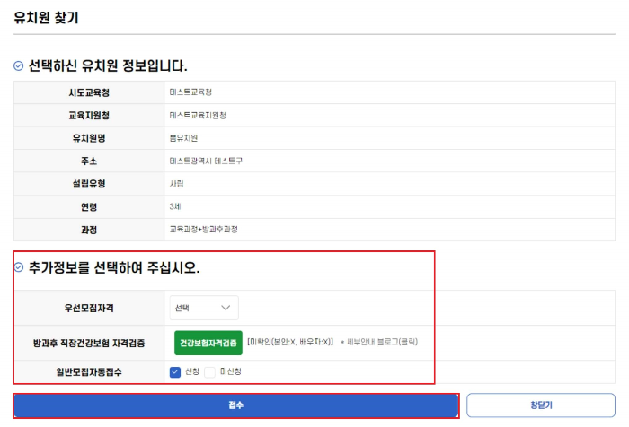Select the address 테스트광역시 테스트구
Viewport: 629px width, 427px height.
pyautogui.click(x=206, y=161)
